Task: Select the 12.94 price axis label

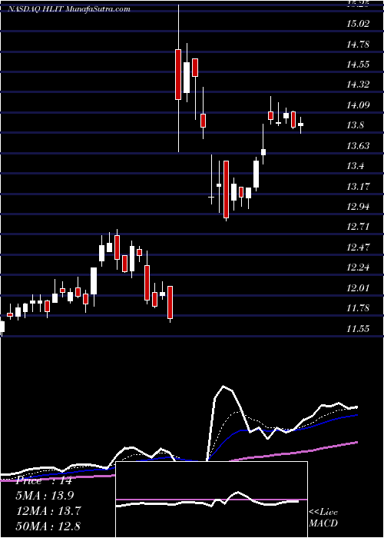Action: [x=359, y=207]
